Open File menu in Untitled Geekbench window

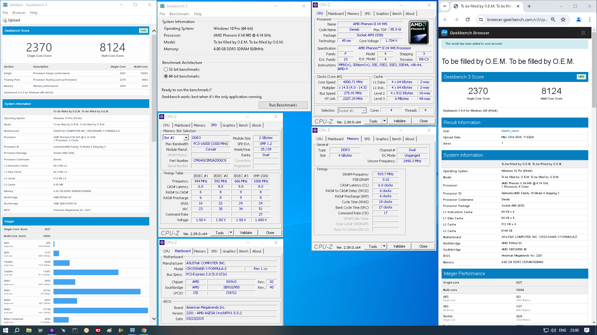pyautogui.click(x=5, y=13)
